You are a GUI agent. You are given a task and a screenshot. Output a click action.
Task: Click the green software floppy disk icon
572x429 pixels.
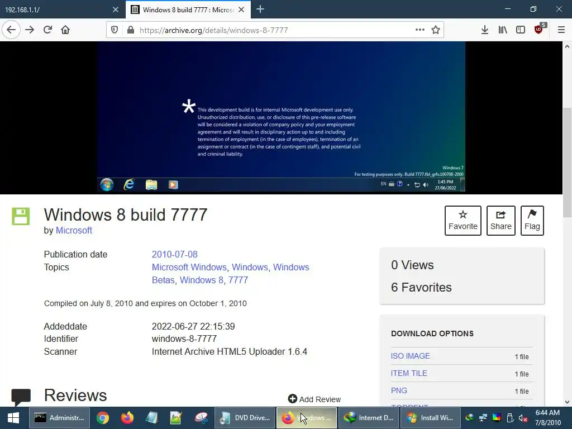tap(21, 216)
